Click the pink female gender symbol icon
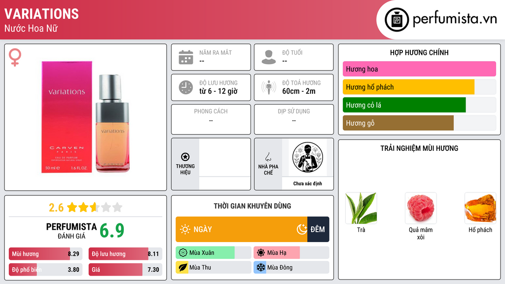Viewport: 505px width, 284px height. tap(15, 57)
